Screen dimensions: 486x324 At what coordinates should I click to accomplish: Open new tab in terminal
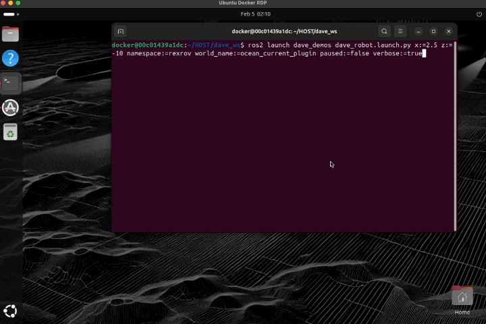pos(121,31)
